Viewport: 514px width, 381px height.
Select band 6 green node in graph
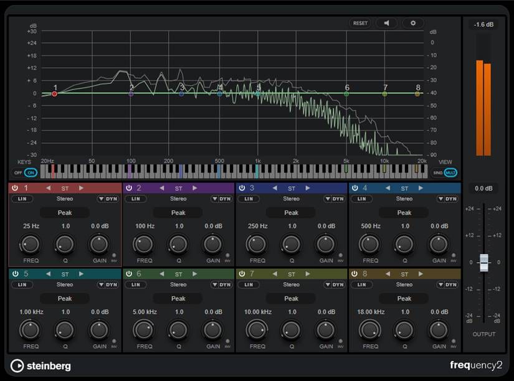pyautogui.click(x=346, y=94)
